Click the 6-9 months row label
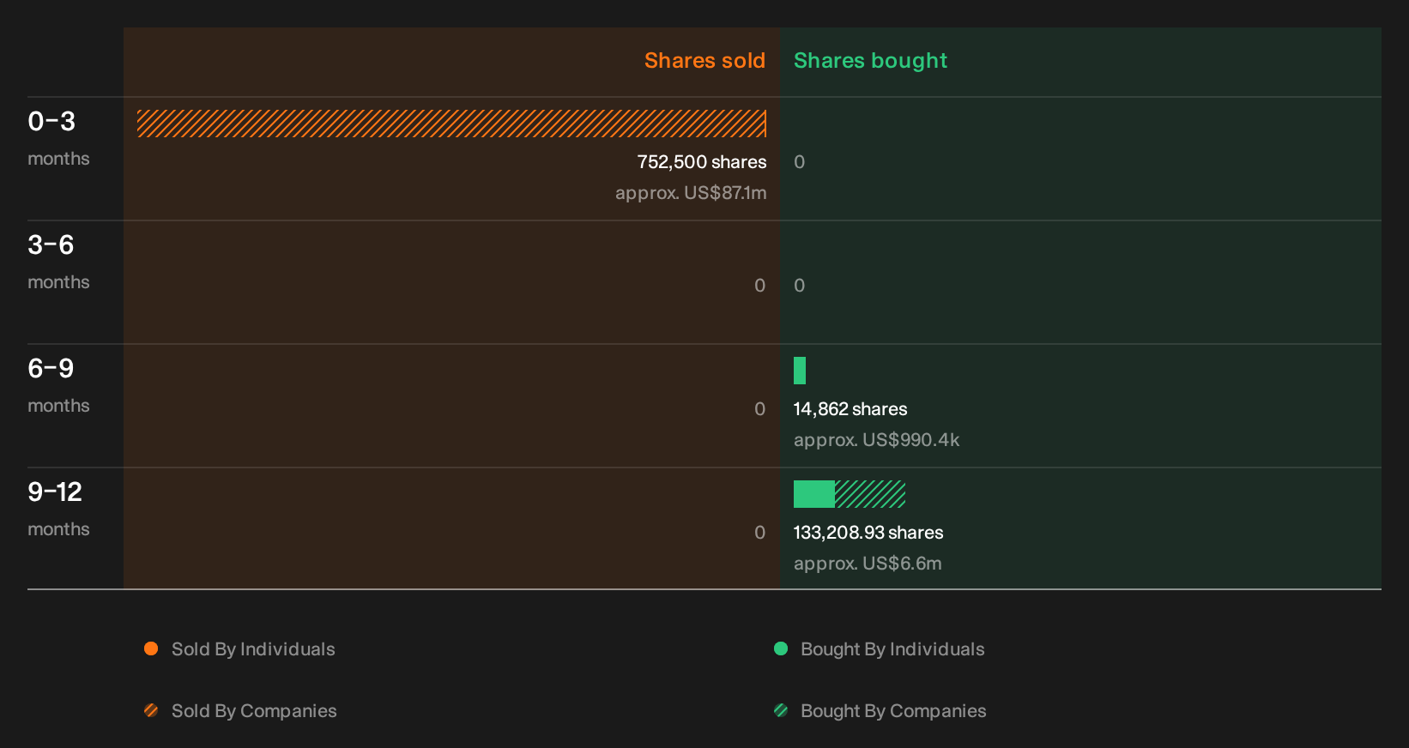The width and height of the screenshot is (1409, 748). point(58,384)
